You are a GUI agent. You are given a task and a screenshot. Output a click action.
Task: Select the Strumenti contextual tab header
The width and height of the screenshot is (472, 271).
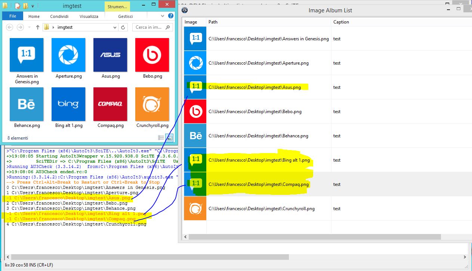tap(117, 7)
